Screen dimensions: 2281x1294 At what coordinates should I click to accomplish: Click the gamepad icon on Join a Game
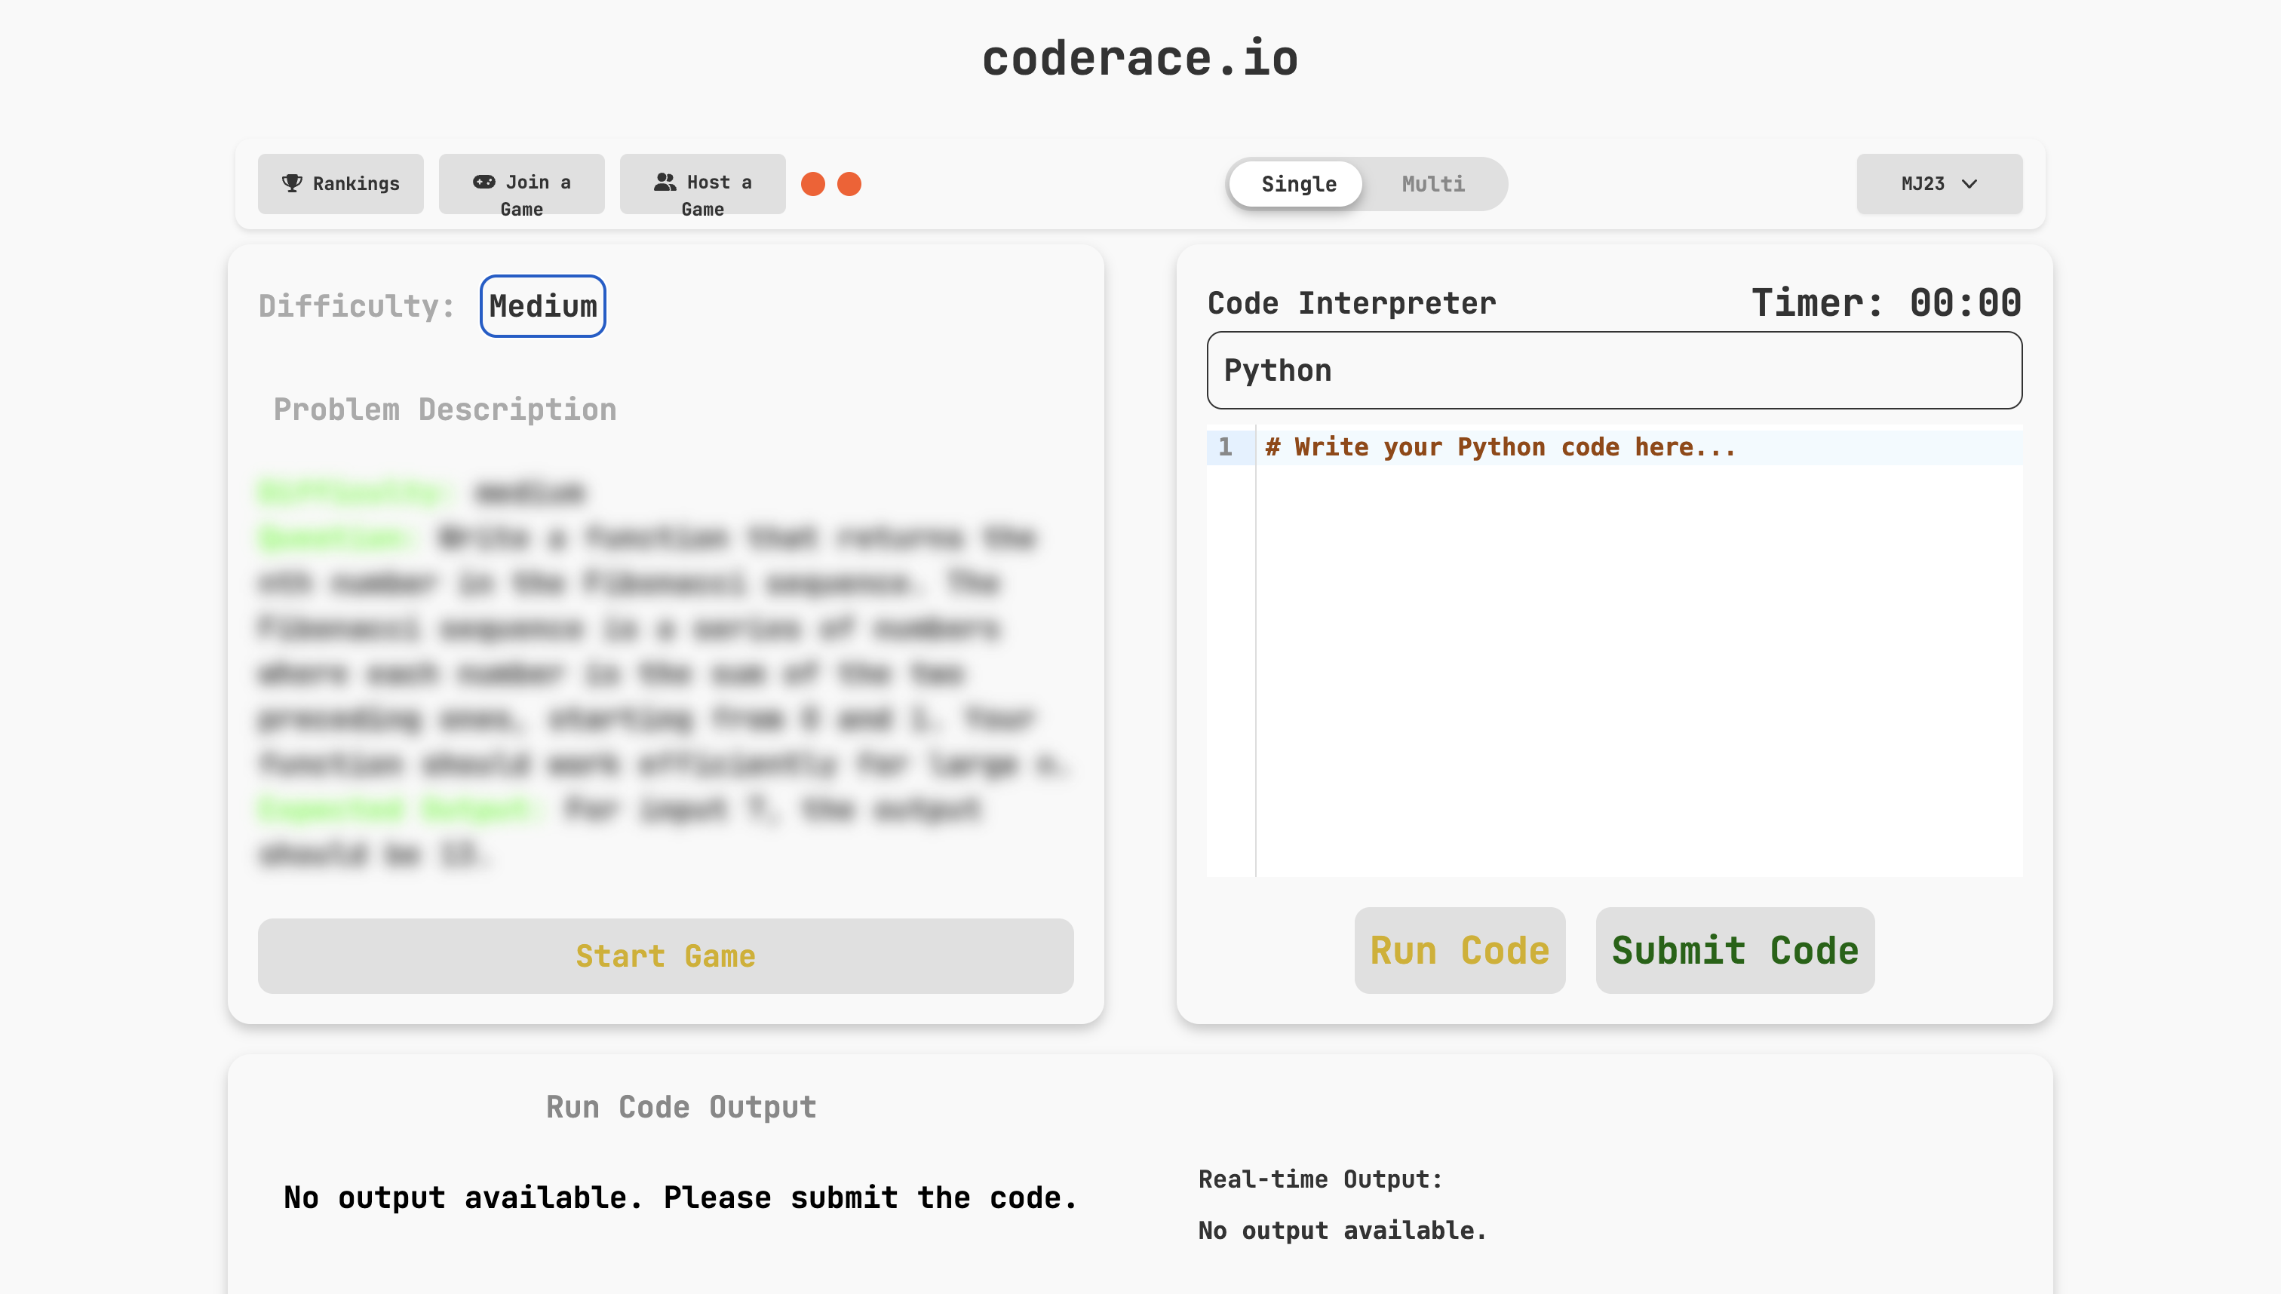pos(484,181)
